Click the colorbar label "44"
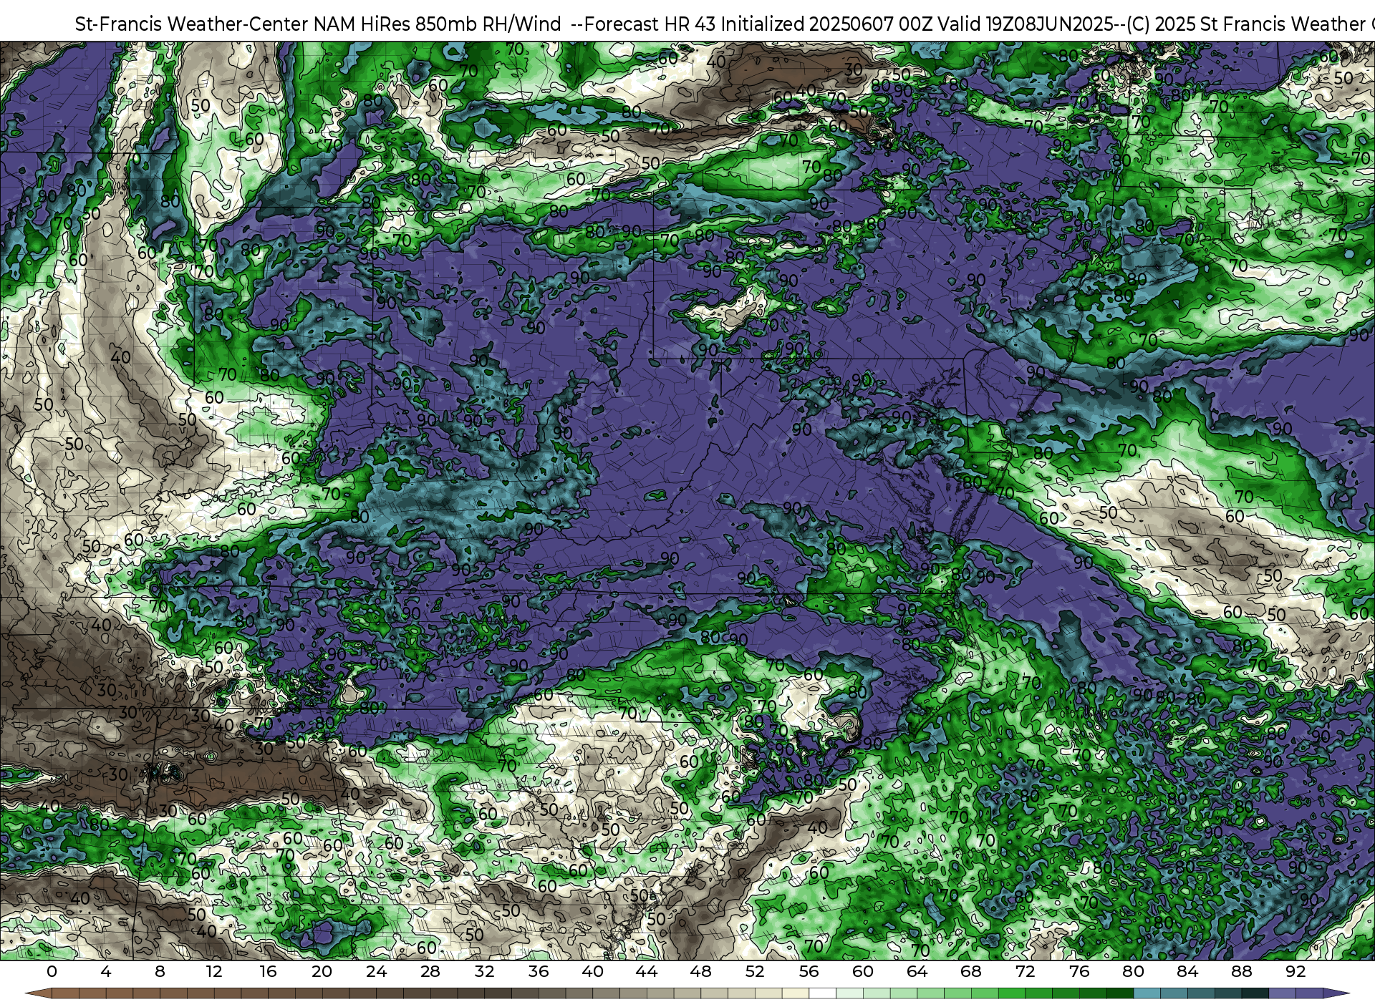 point(647,972)
